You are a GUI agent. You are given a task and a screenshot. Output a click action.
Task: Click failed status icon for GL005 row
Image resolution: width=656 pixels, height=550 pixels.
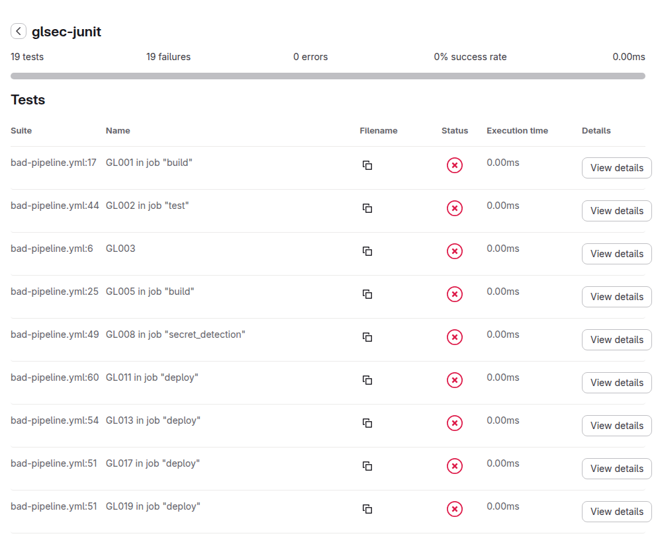(455, 294)
